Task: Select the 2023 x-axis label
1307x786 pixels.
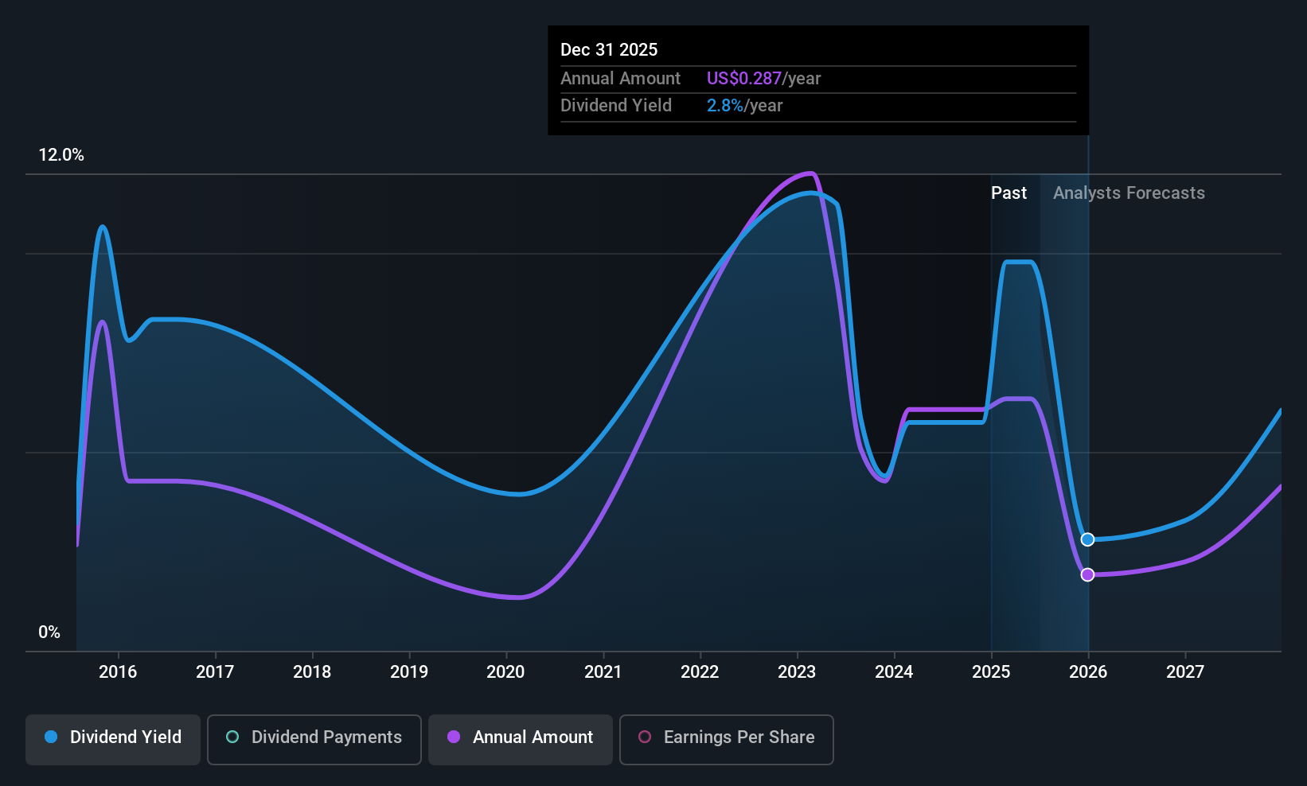Action: click(x=797, y=671)
